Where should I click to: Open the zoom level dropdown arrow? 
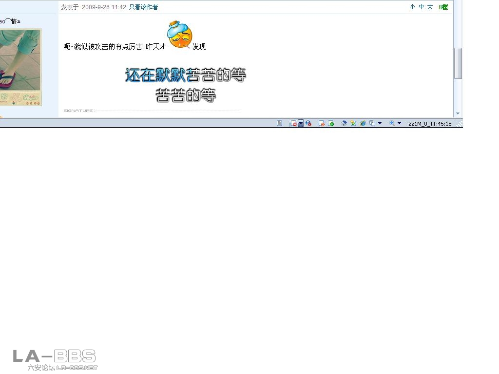[400, 123]
